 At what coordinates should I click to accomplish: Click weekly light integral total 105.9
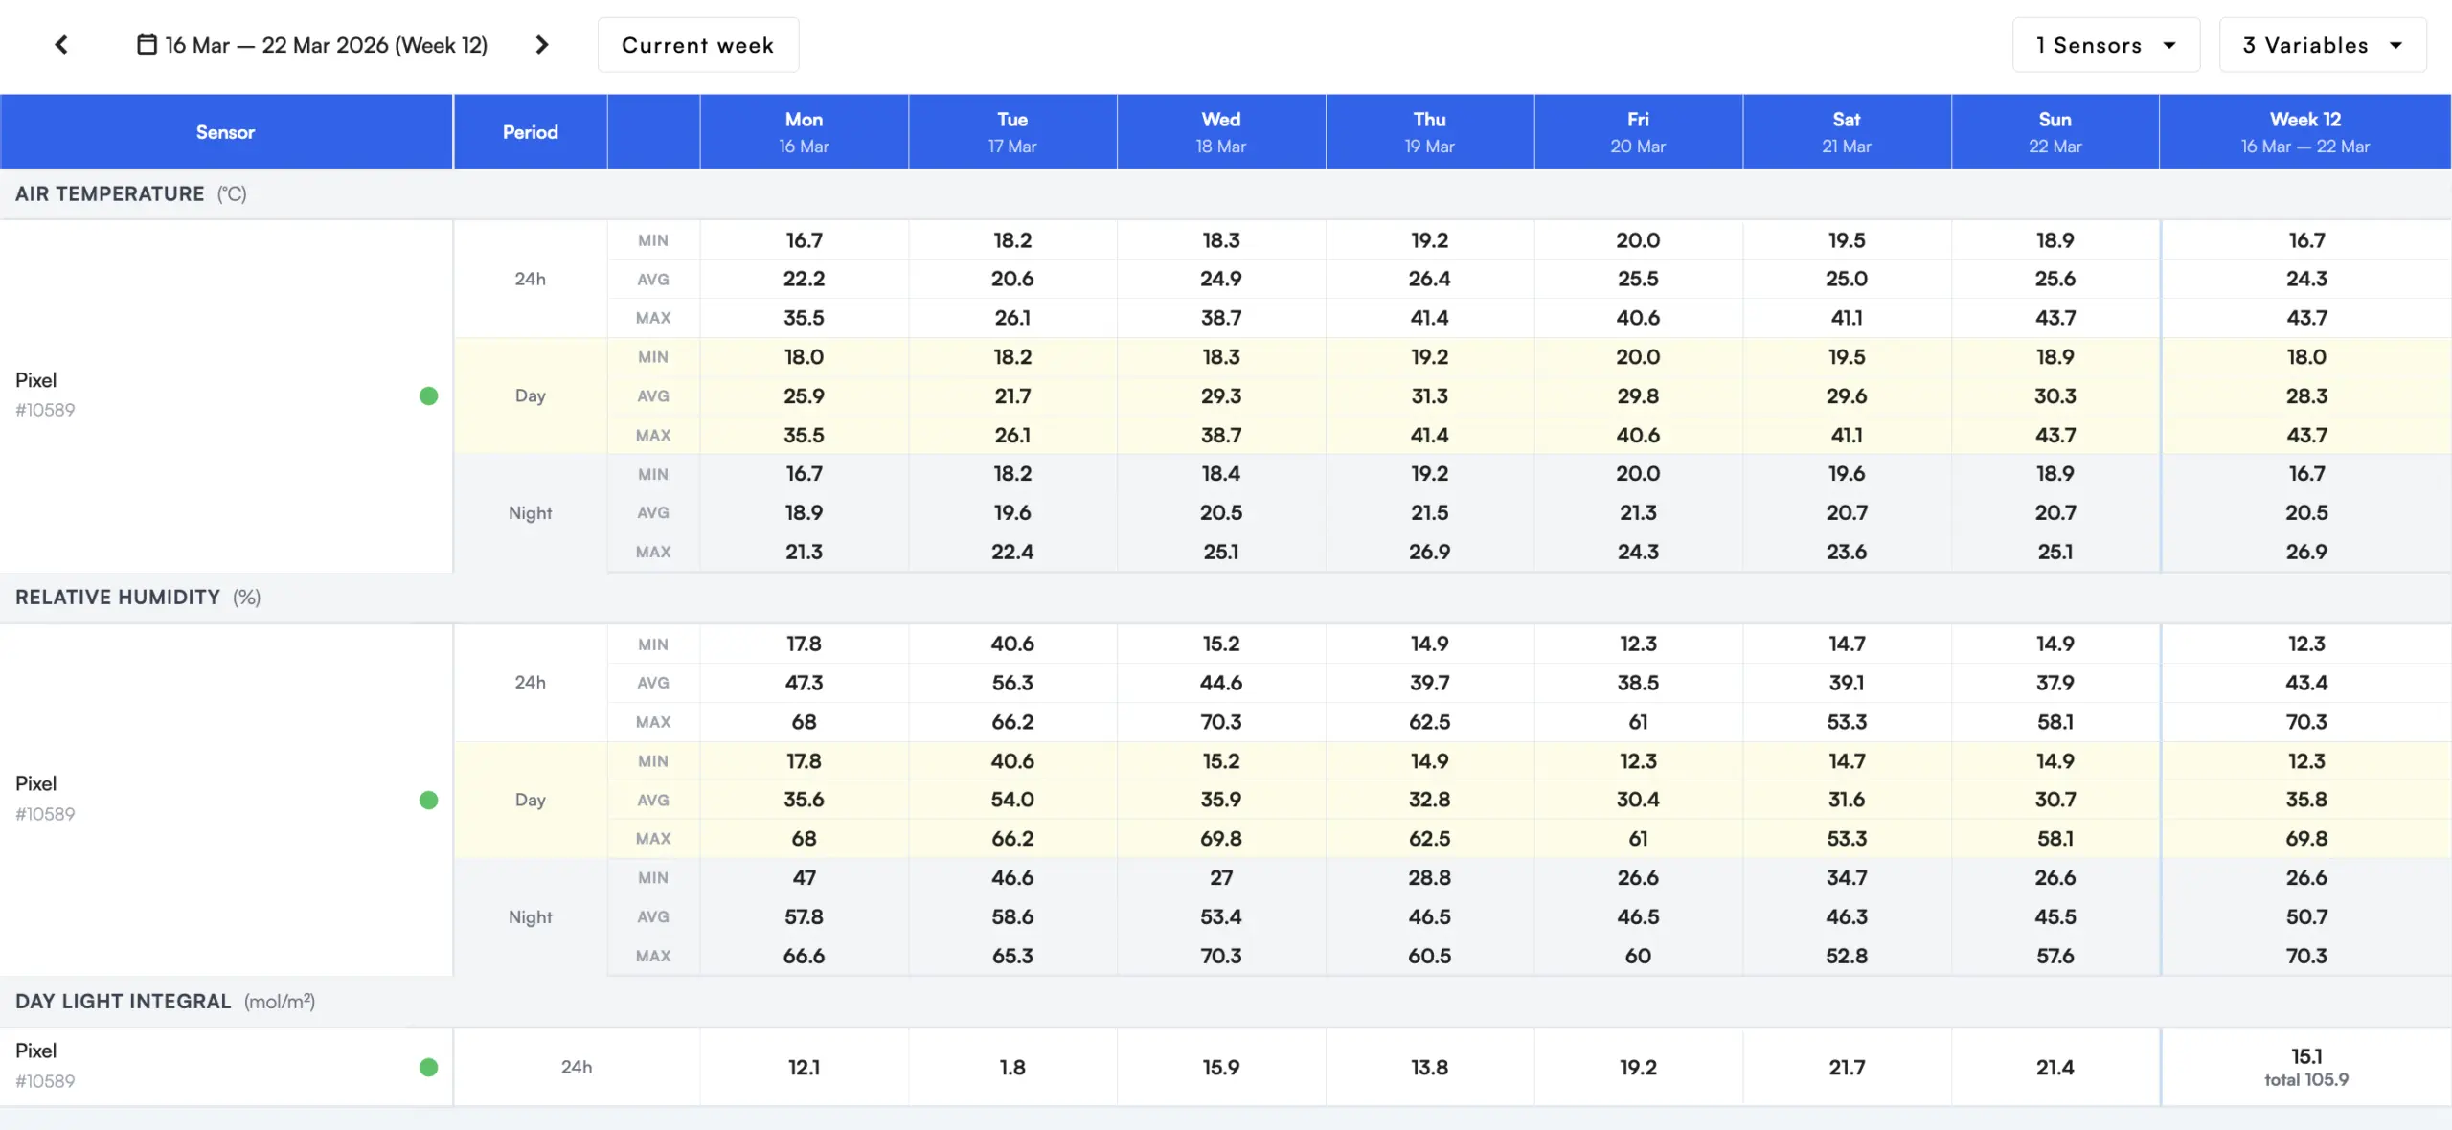(2306, 1080)
